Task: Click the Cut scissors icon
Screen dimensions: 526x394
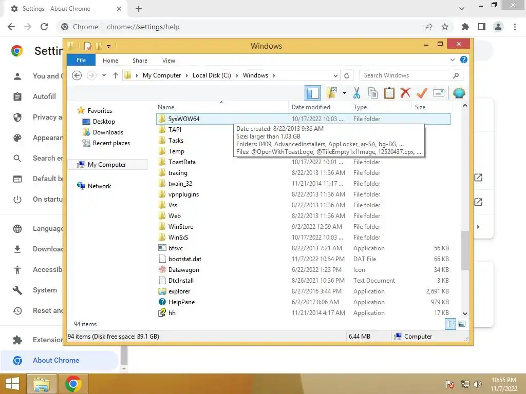Action: pos(356,93)
